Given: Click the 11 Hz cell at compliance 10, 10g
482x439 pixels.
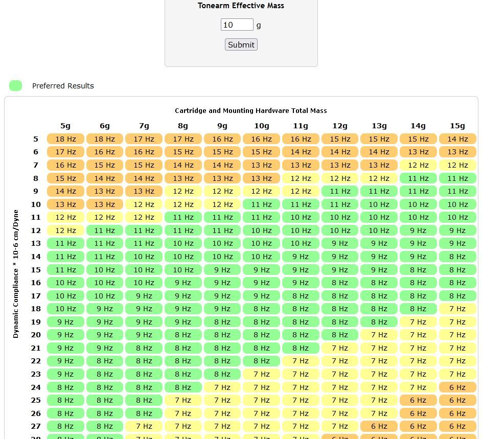Looking at the screenshot, I should tap(261, 204).
